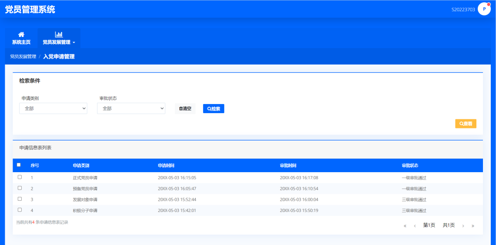Screen dimensions: 496x245
Task: Go to last page double-arrow icon
Action: tap(473, 226)
